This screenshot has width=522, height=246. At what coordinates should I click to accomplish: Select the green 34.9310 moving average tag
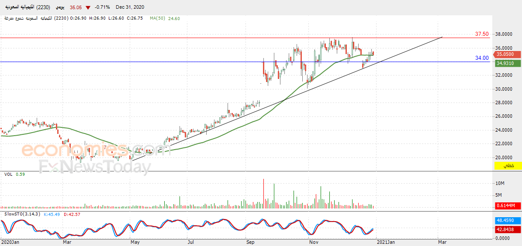point(507,63)
